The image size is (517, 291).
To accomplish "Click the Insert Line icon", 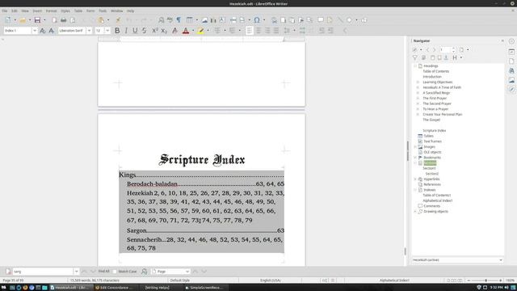I will coord(340,20).
